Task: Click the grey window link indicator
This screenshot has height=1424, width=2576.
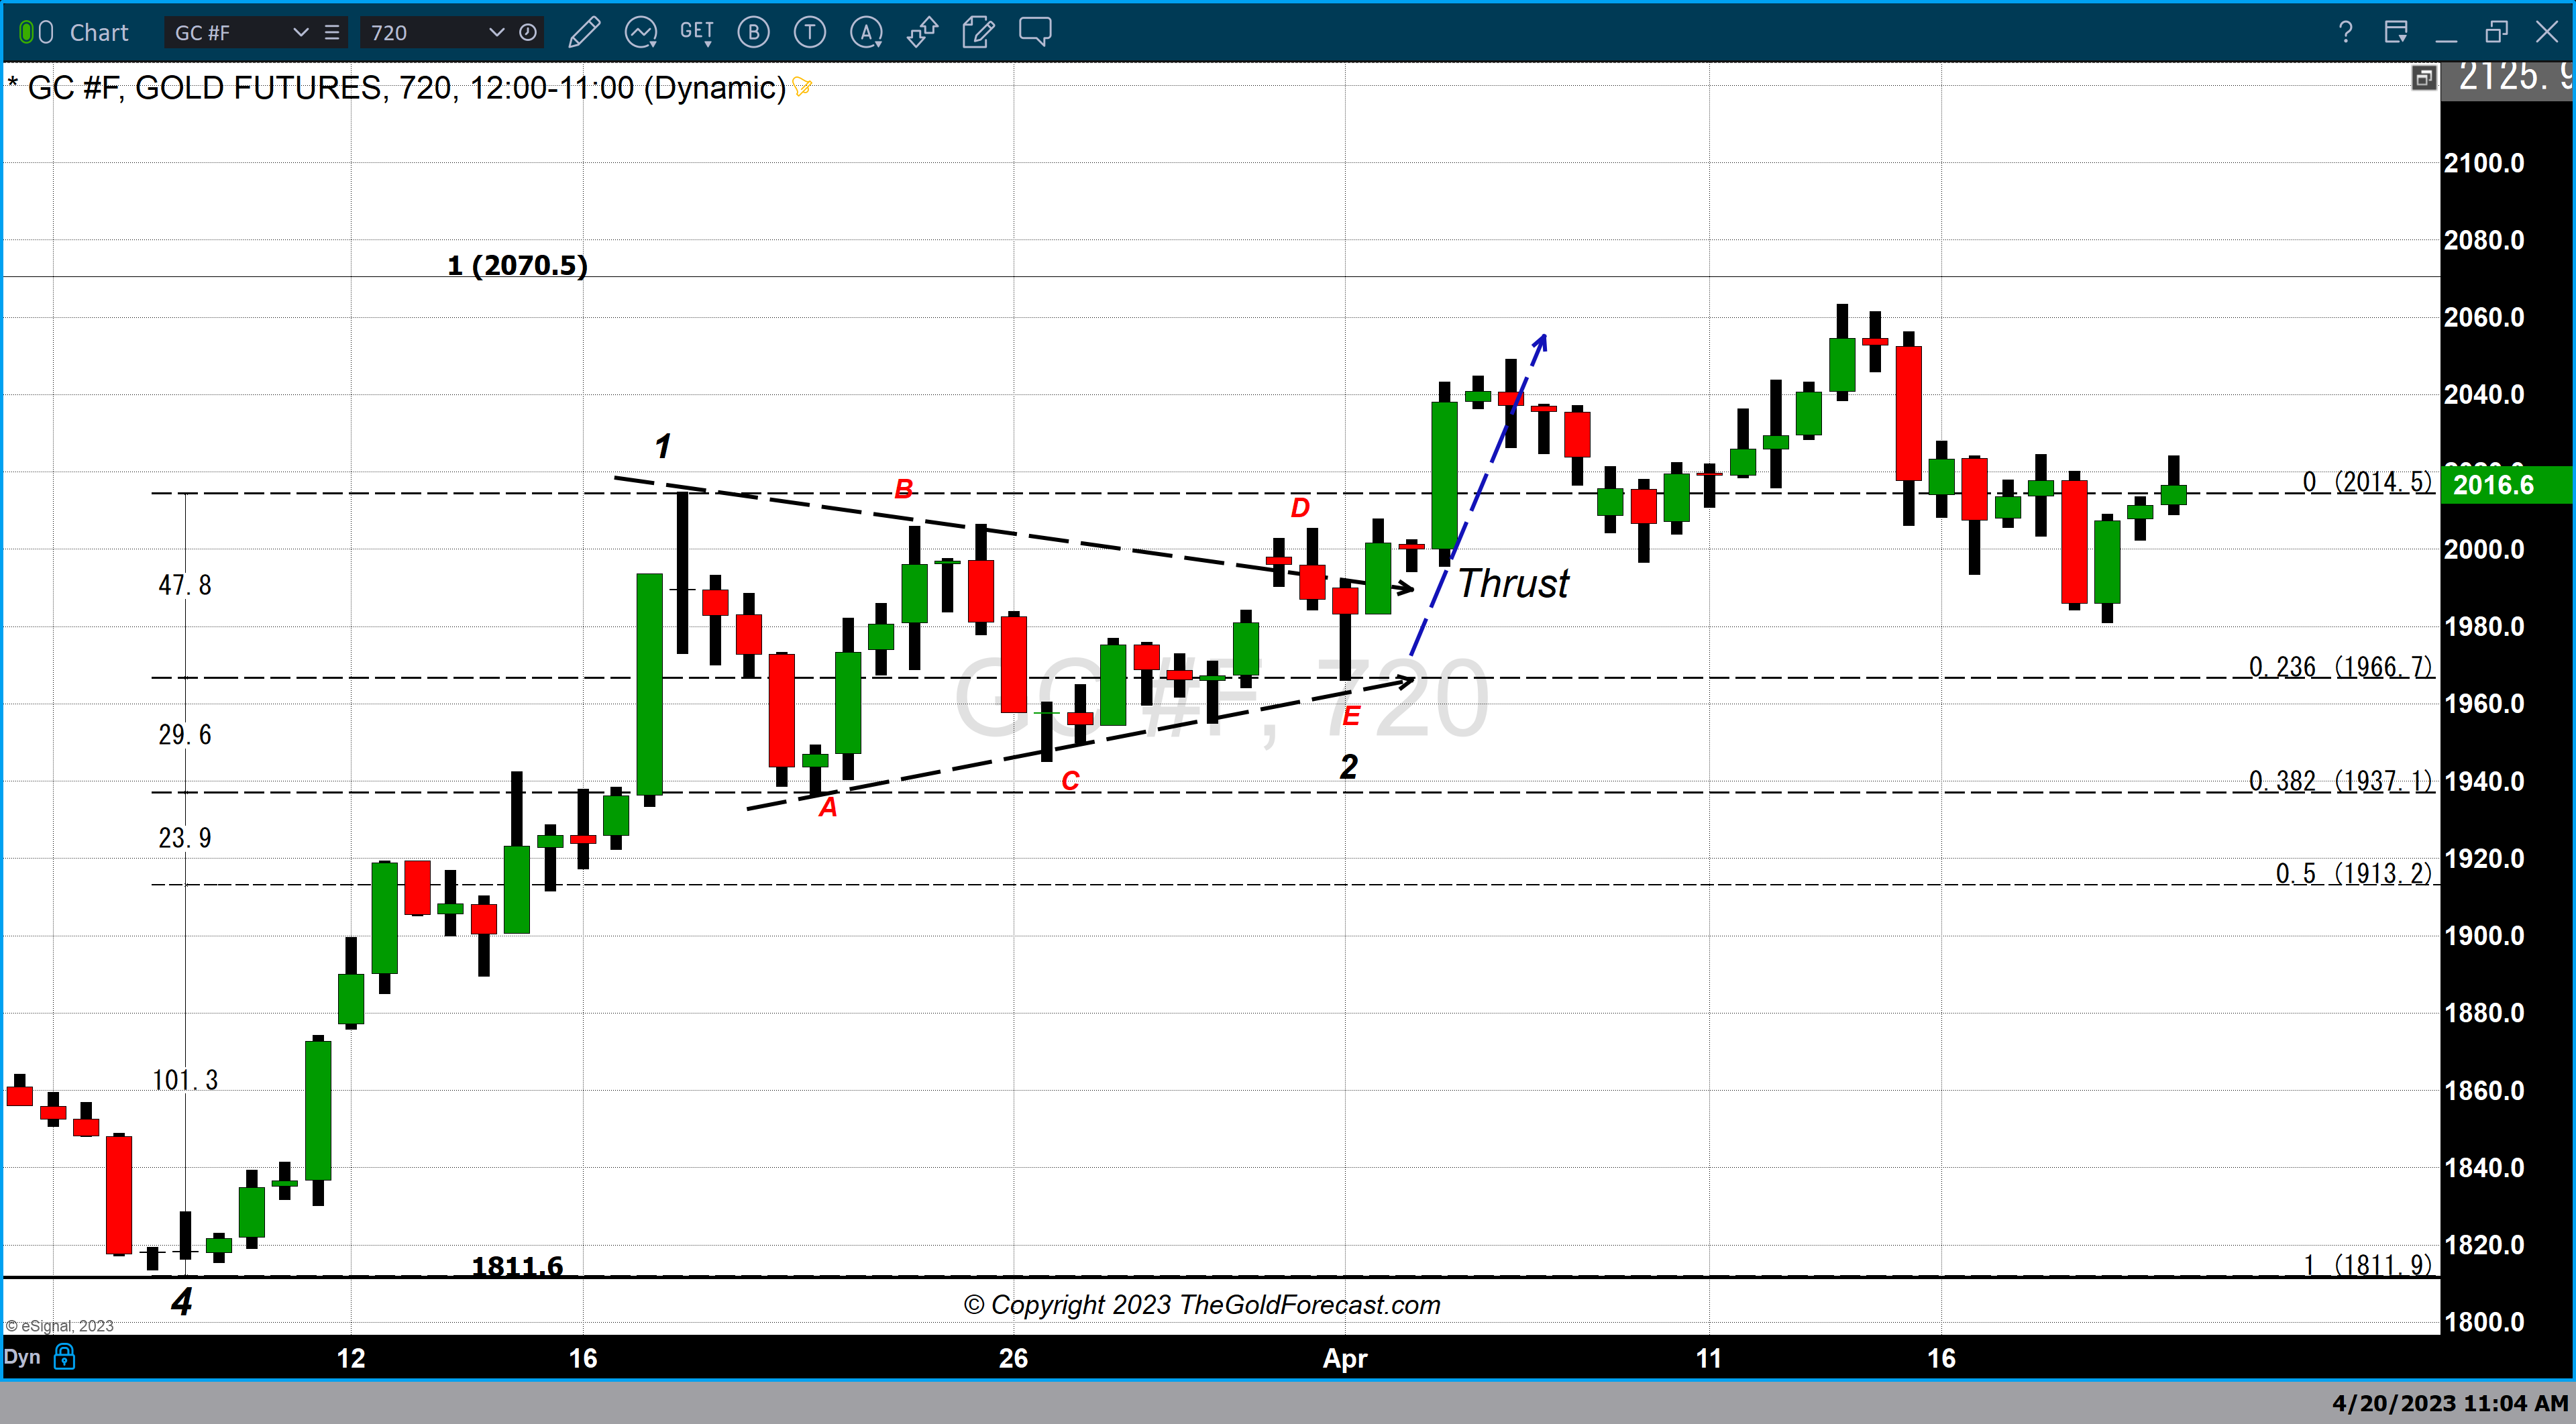Action: coord(46,32)
